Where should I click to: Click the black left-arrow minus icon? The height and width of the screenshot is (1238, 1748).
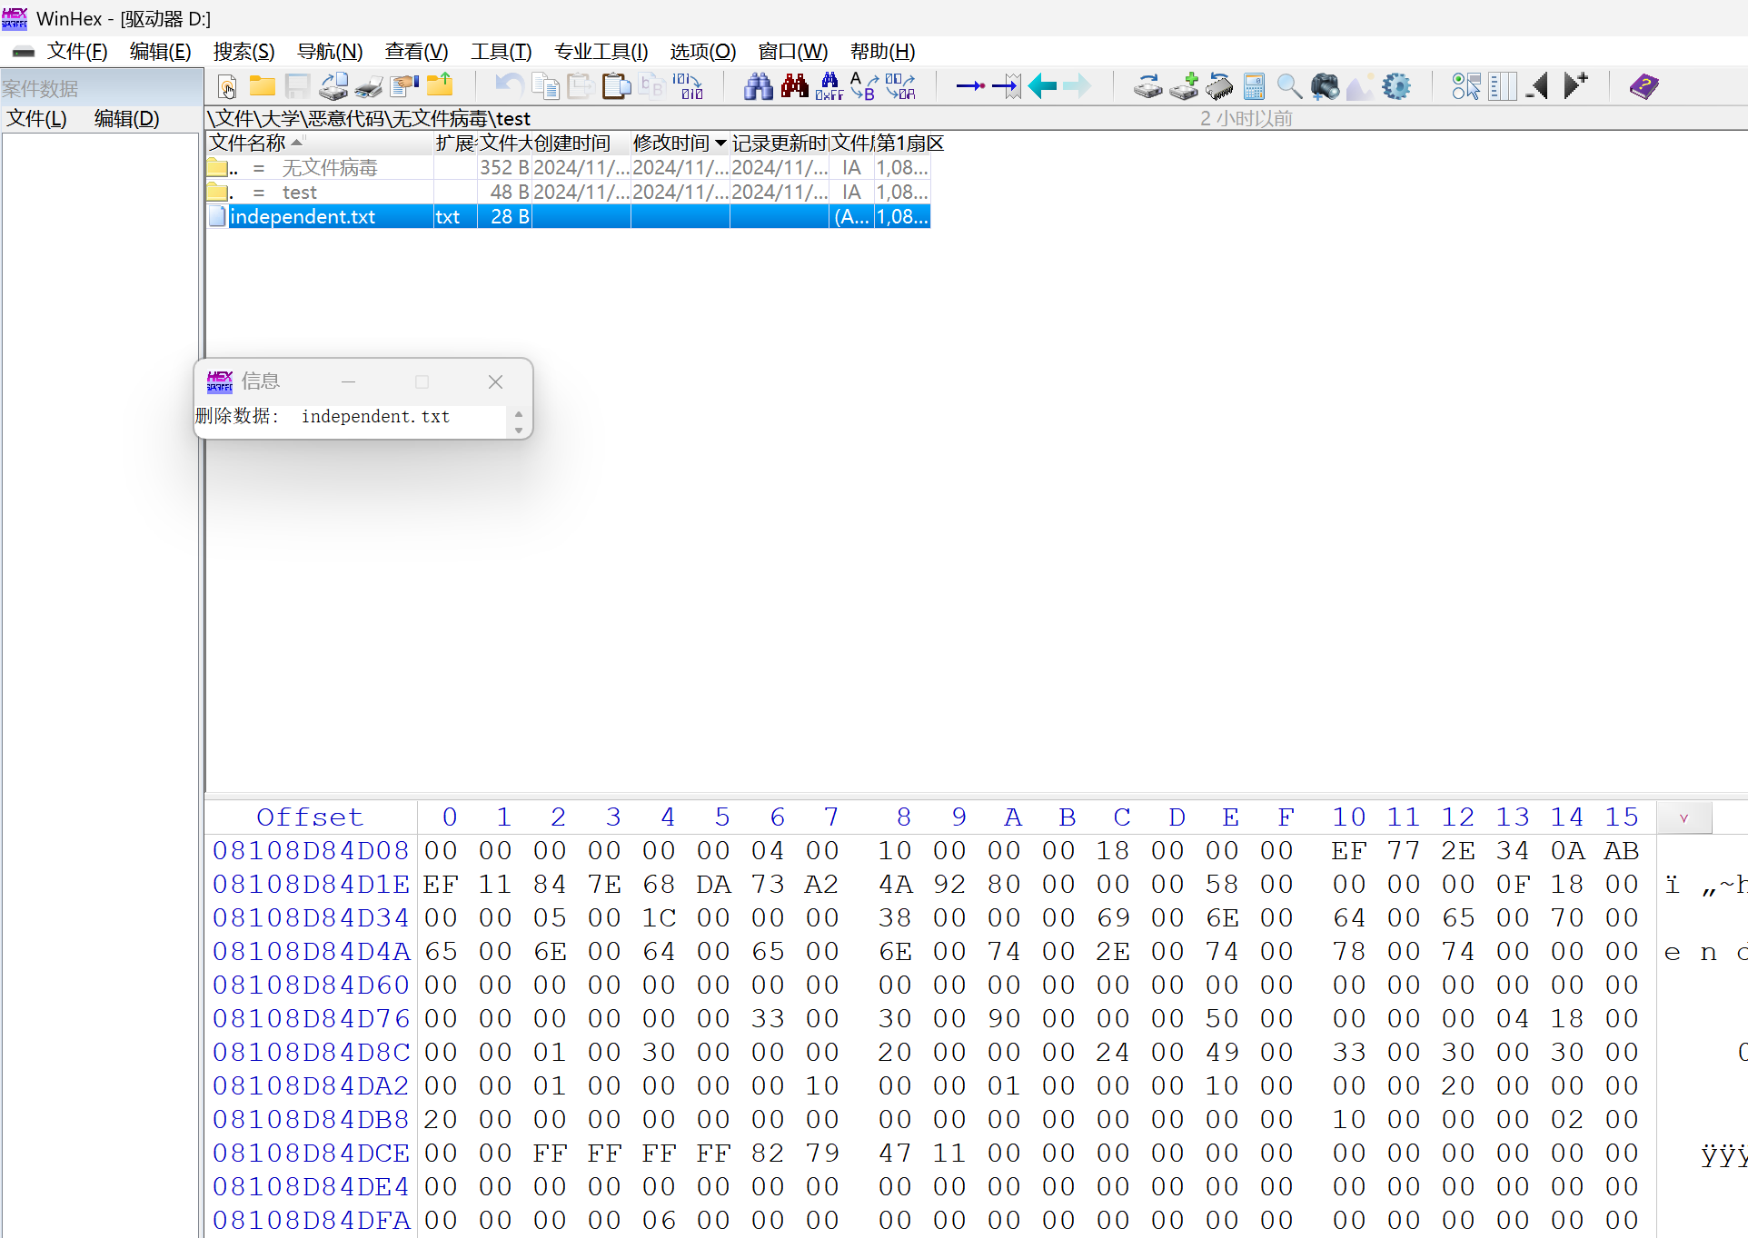click(x=1537, y=87)
